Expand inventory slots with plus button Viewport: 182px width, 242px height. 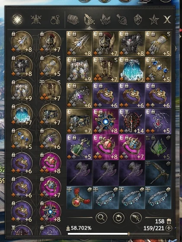[x=169, y=228]
